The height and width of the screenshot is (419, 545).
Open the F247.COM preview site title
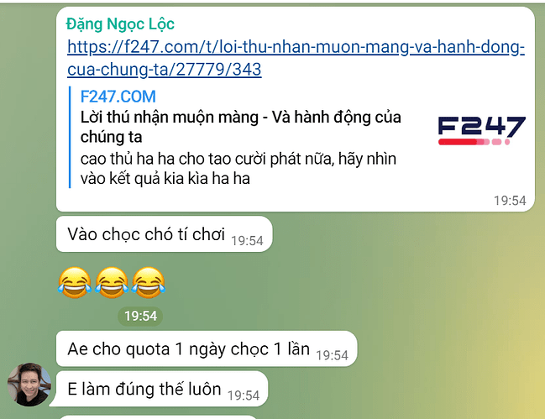pos(118,97)
